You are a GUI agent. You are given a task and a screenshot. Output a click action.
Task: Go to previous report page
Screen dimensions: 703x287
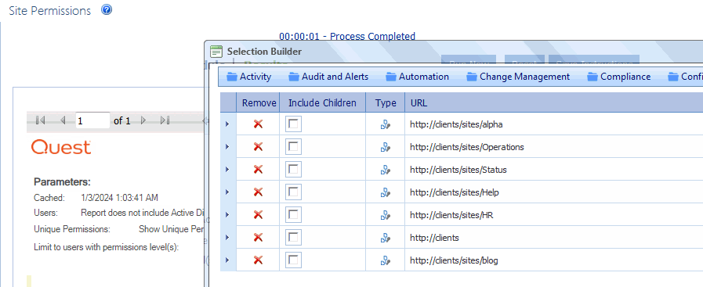63,120
